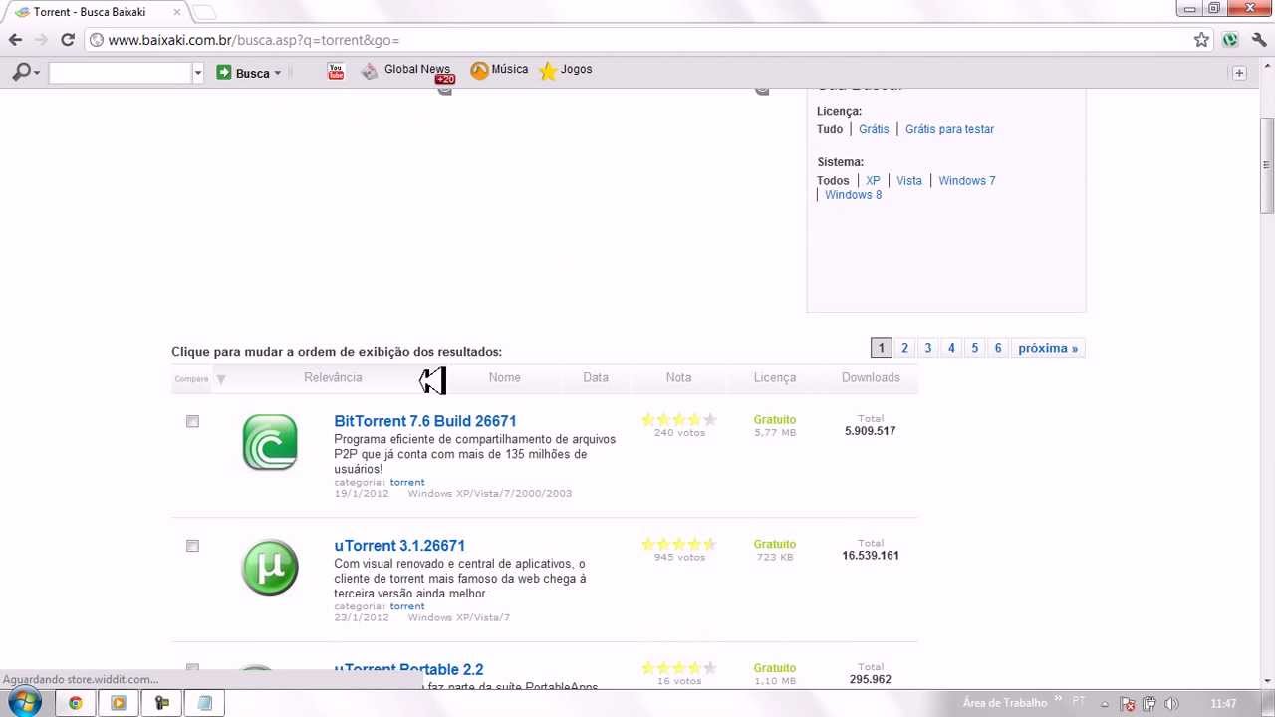Screen dimensions: 1275x717
Task: Click the taskbar clock showing 11:47
Action: [1223, 704]
